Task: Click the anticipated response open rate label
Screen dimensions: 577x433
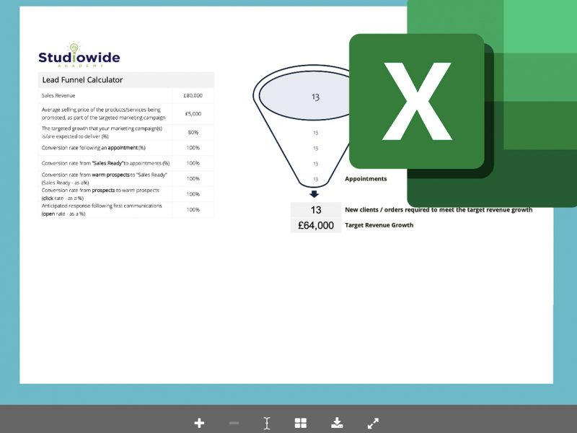Action: click(102, 209)
